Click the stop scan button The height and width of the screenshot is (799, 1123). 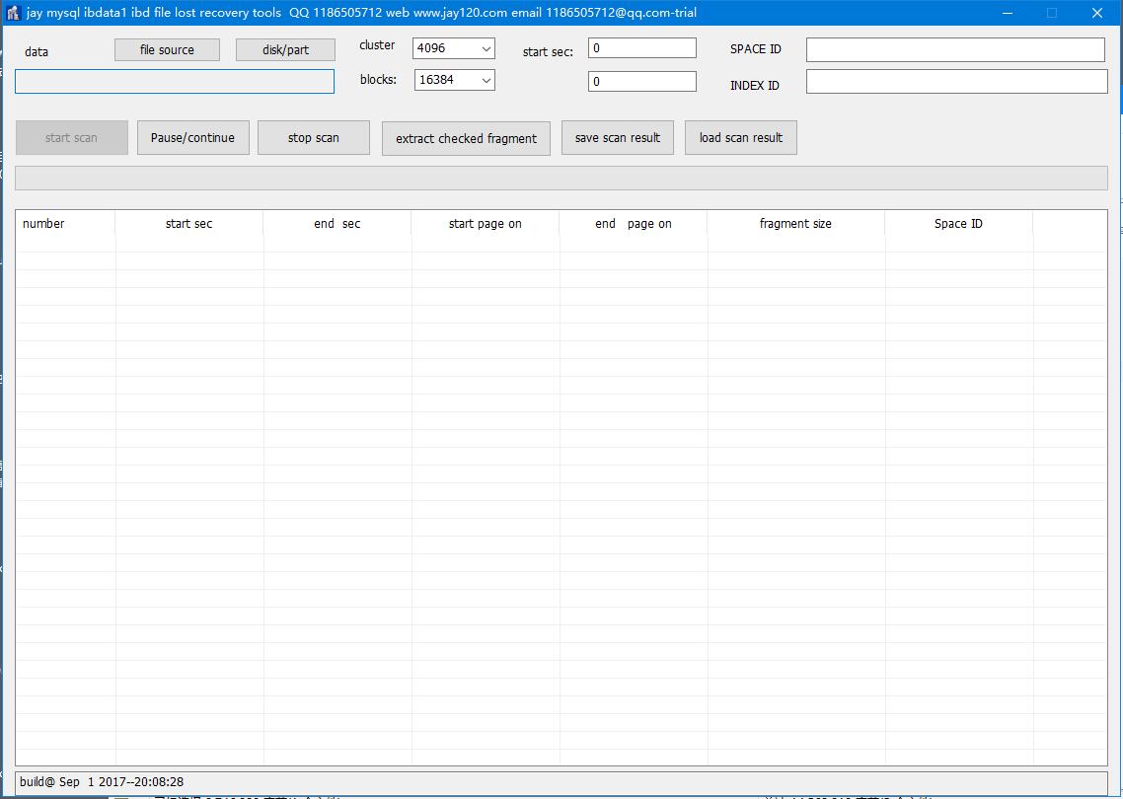point(314,137)
